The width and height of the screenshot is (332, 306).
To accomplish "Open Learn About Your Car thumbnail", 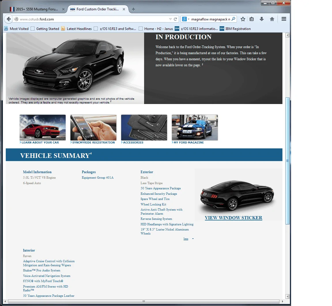I will click(43, 127).
